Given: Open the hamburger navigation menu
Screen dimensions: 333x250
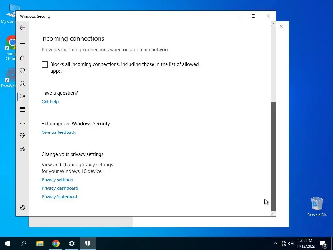Looking at the screenshot, I should [22, 42].
